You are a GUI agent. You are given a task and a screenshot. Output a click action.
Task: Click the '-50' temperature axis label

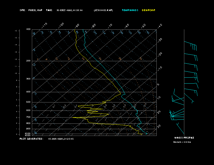pyautogui.click(x=143, y=26)
